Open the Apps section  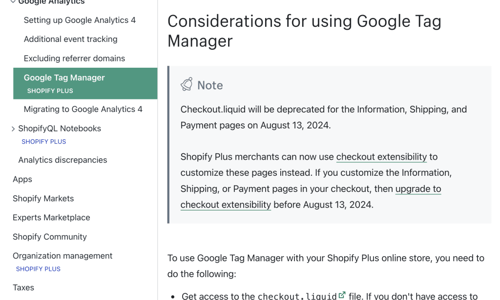point(22,179)
